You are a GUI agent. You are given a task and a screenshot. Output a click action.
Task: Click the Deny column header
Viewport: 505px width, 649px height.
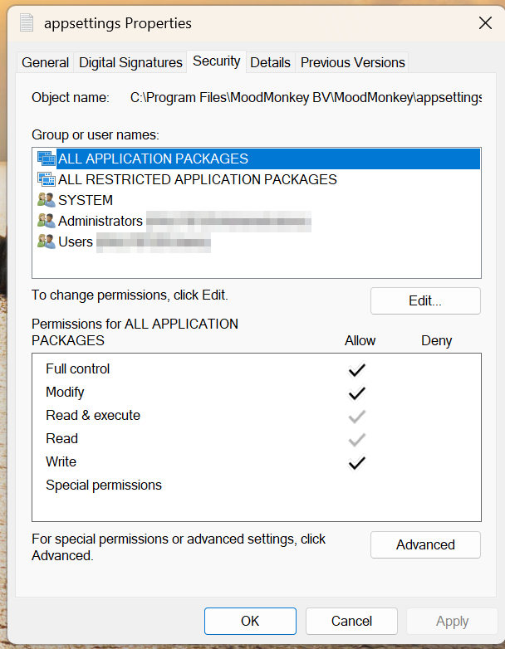436,340
